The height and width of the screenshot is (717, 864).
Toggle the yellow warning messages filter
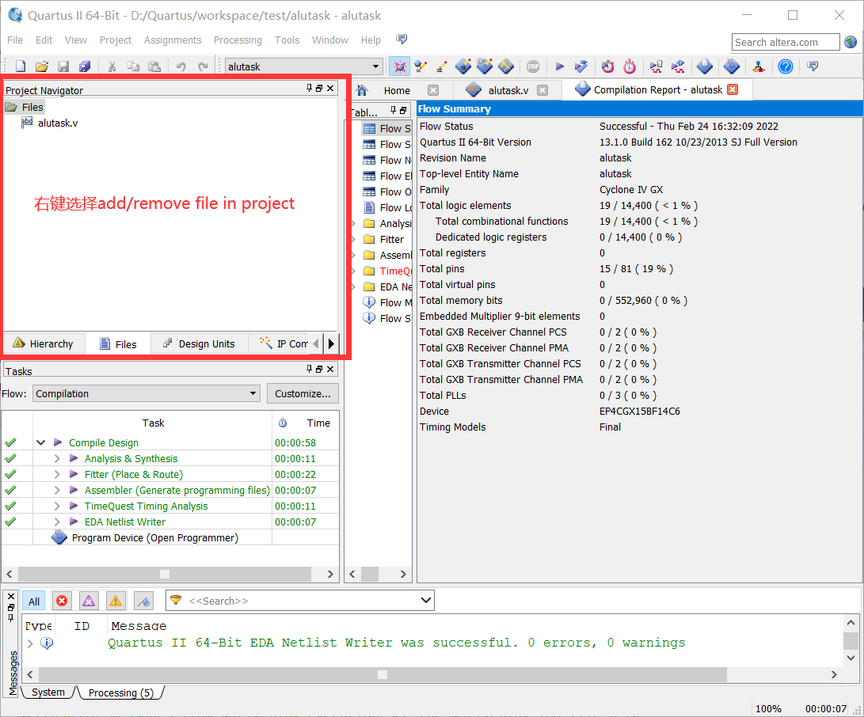tap(116, 601)
